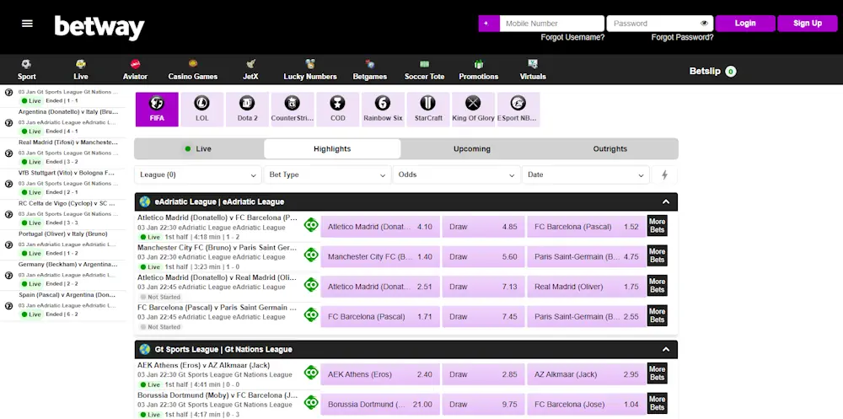
Task: Select King Of Glory category
Action: coord(473,110)
